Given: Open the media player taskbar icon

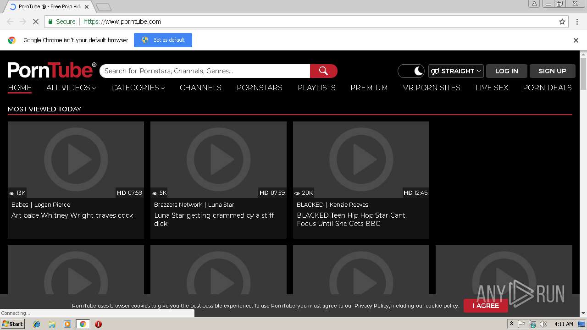Looking at the screenshot, I should coord(67,324).
